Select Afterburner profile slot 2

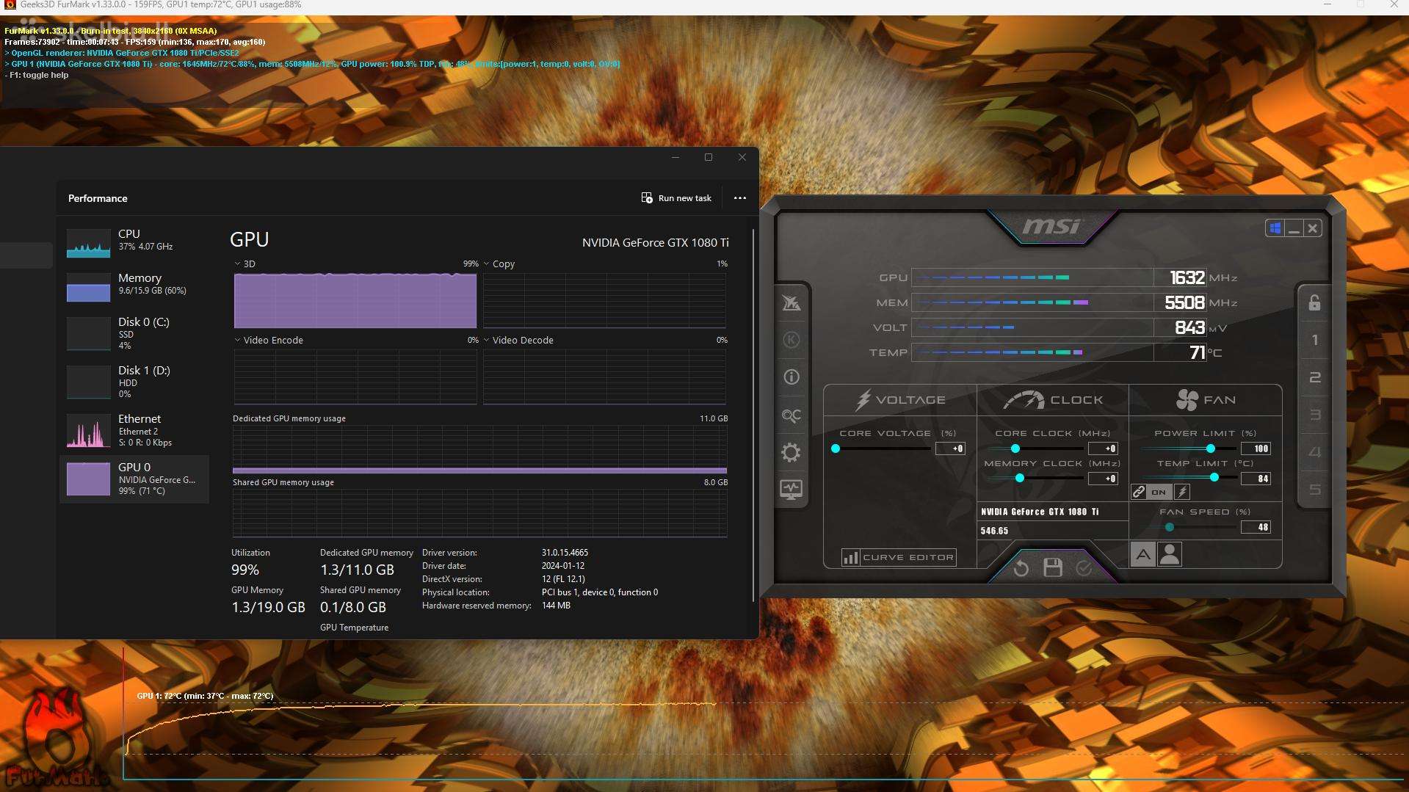(x=1314, y=377)
